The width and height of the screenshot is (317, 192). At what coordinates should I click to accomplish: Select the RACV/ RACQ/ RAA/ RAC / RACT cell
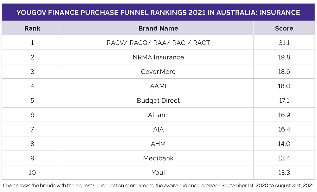158,43
